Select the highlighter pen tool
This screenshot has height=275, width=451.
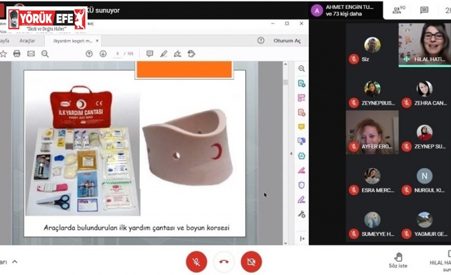point(164,54)
